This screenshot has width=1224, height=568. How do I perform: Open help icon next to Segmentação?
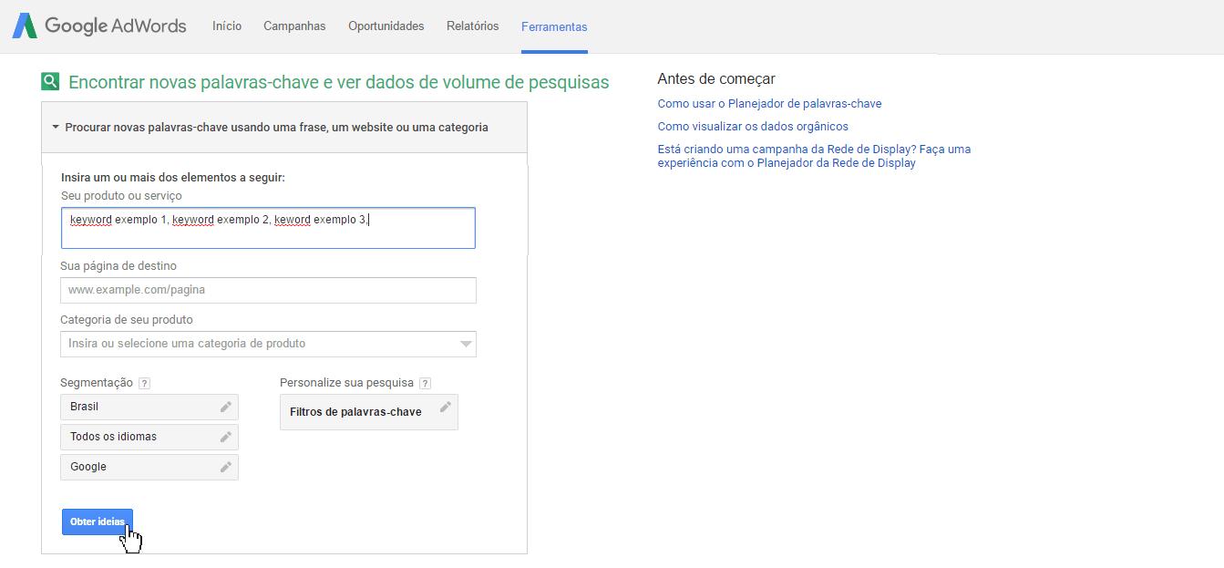[144, 384]
